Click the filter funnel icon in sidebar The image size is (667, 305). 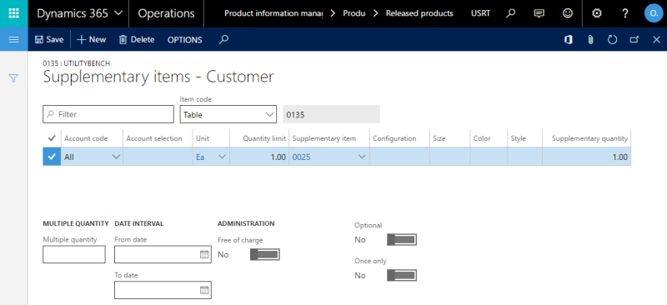tap(13, 78)
